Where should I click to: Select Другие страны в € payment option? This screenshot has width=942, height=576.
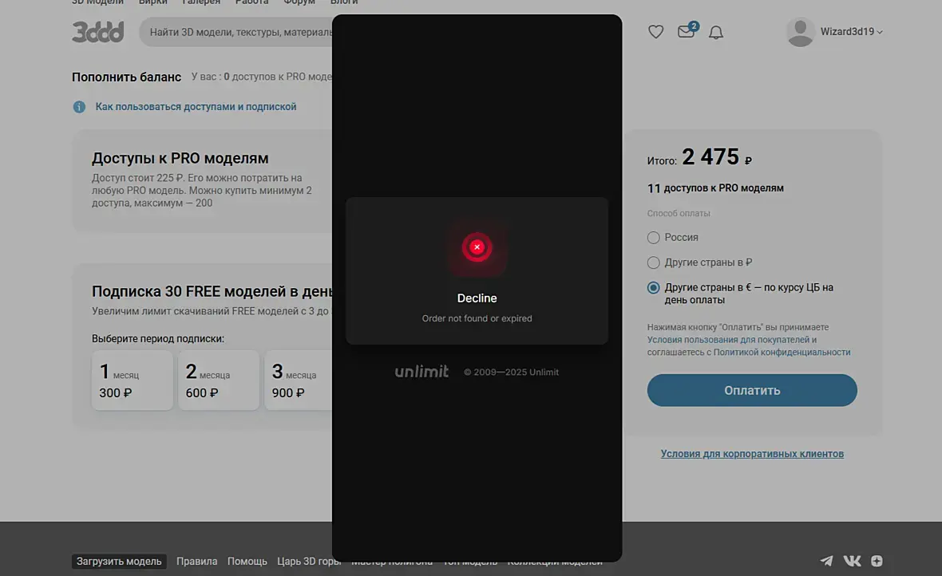[741, 294]
